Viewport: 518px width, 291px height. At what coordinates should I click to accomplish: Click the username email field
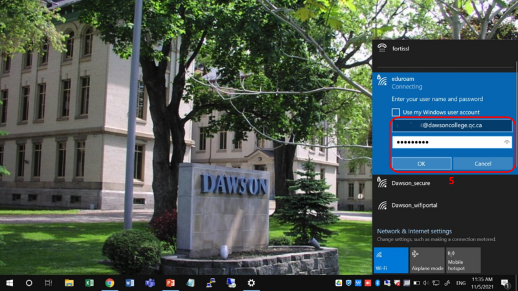pyautogui.click(x=452, y=125)
